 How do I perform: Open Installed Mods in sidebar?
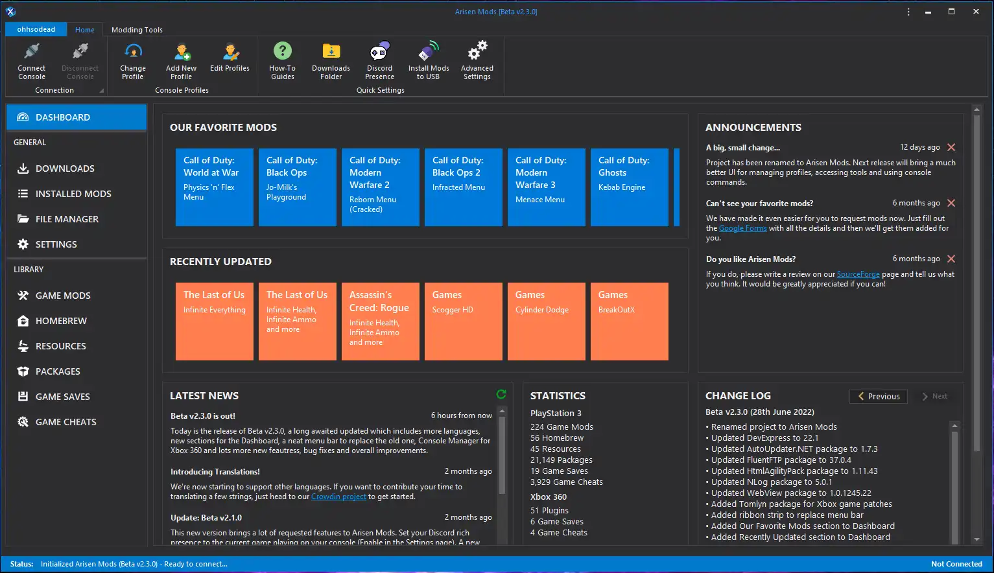tap(77, 194)
